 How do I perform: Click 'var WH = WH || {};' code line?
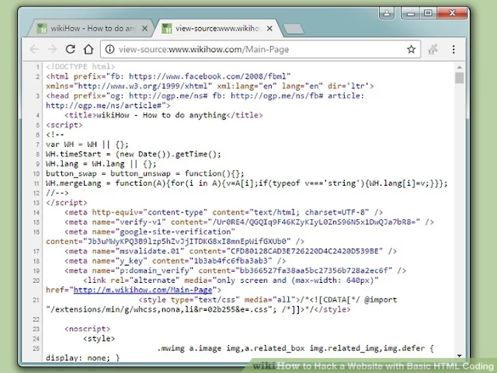(87, 145)
